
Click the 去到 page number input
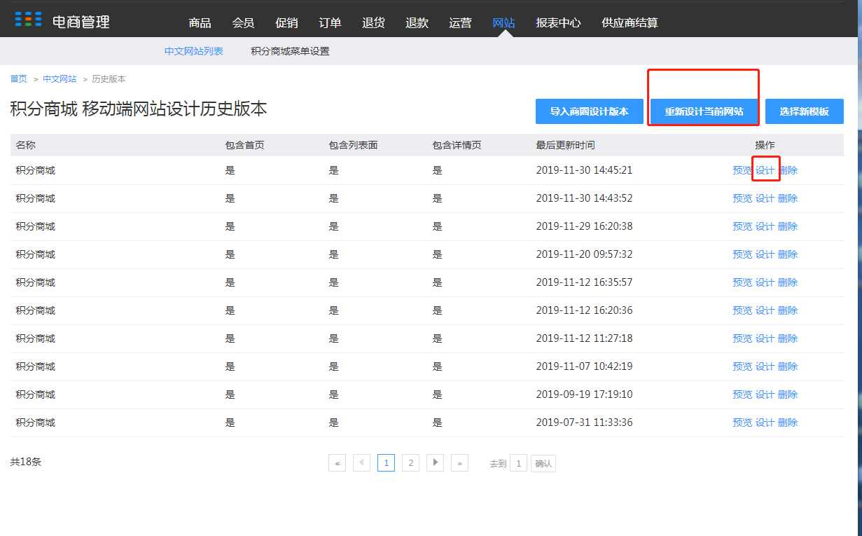518,463
